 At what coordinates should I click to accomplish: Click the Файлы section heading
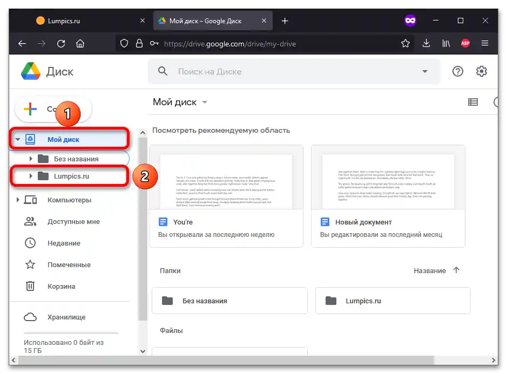coord(171,330)
